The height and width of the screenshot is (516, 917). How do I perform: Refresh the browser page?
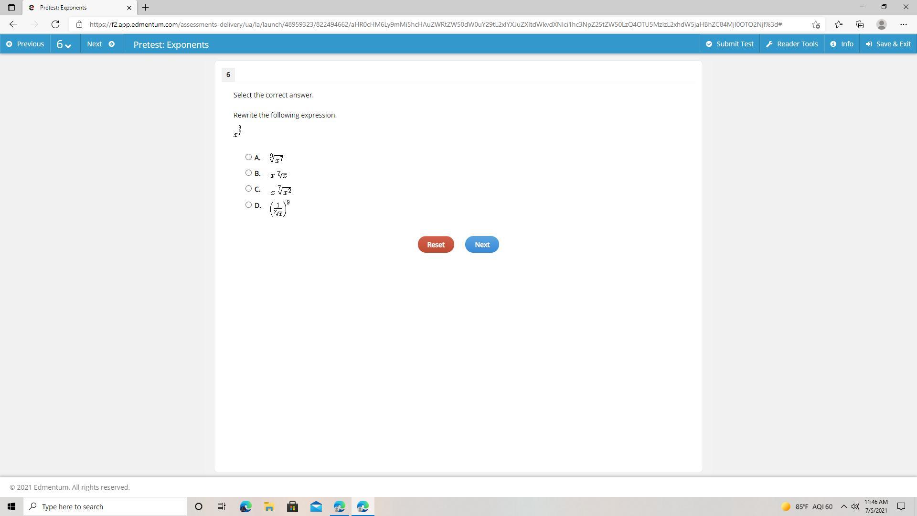click(x=55, y=24)
